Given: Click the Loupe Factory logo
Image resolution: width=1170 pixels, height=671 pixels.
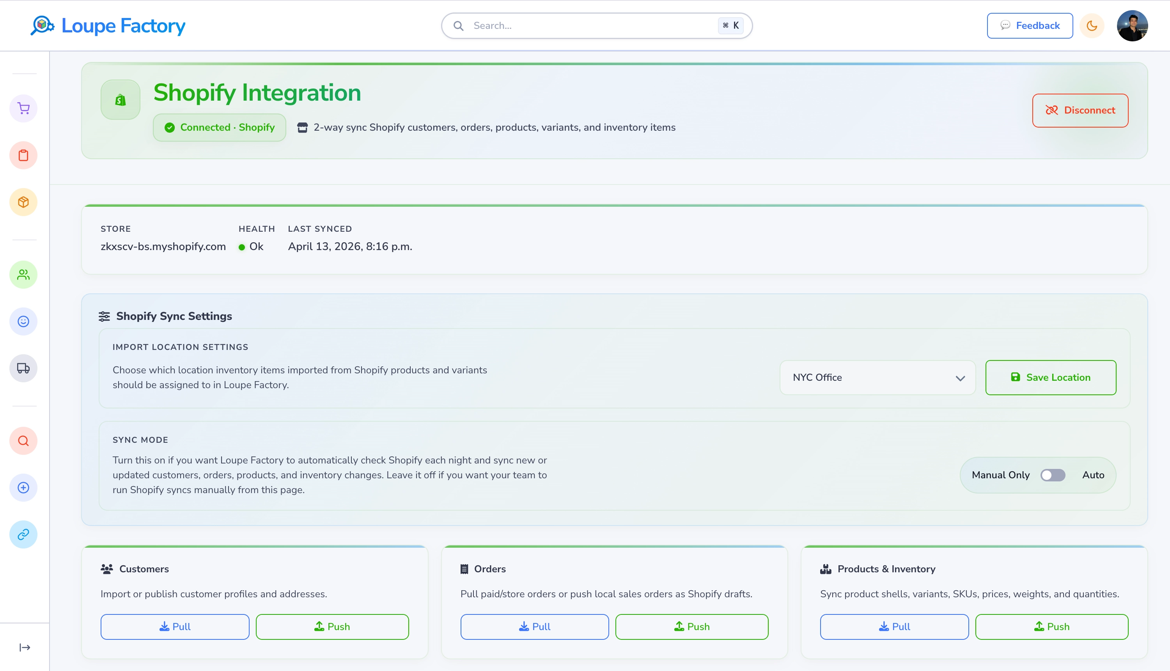Looking at the screenshot, I should [x=108, y=26].
